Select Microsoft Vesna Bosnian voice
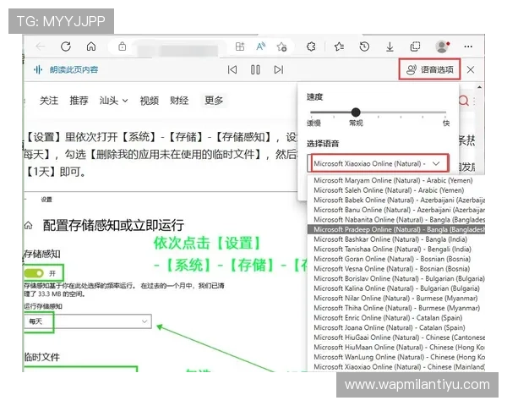The image size is (507, 406). (396, 269)
